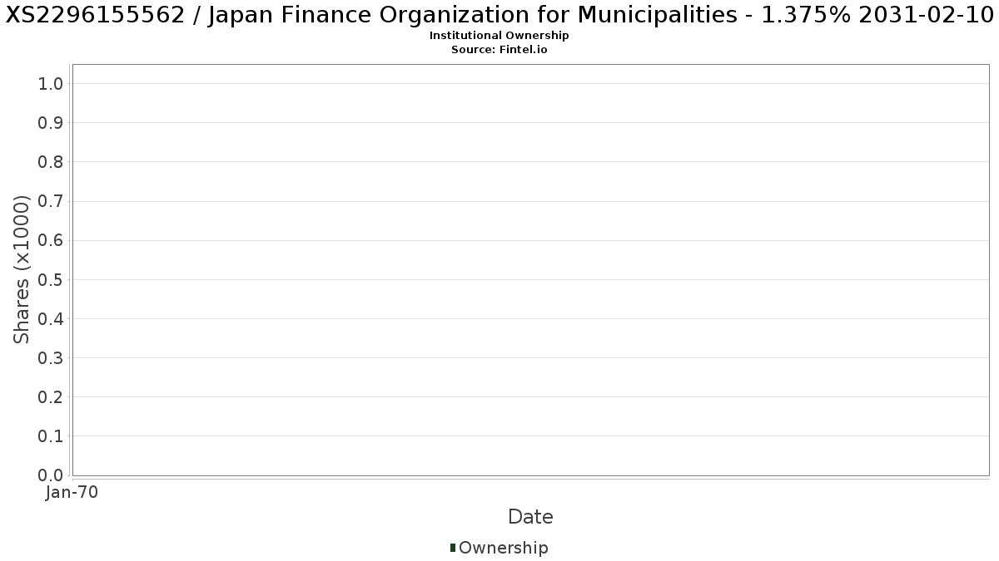This screenshot has height=561, width=999.
Task: Click the 0.2 y-axis tick label
Action: [x=51, y=397]
